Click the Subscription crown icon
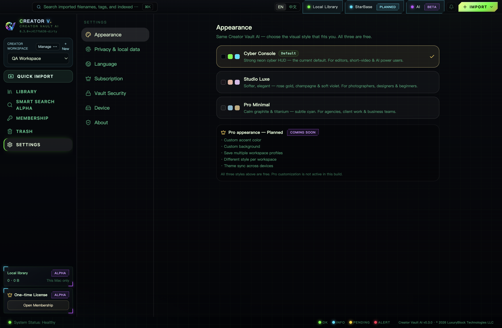Image resolution: width=502 pixels, height=328 pixels. click(x=88, y=79)
